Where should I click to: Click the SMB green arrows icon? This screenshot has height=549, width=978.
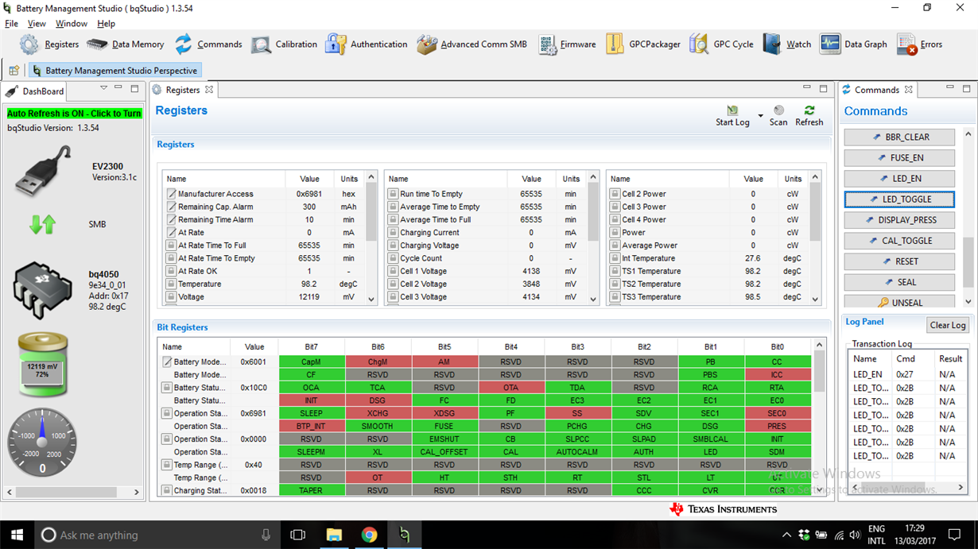[42, 225]
